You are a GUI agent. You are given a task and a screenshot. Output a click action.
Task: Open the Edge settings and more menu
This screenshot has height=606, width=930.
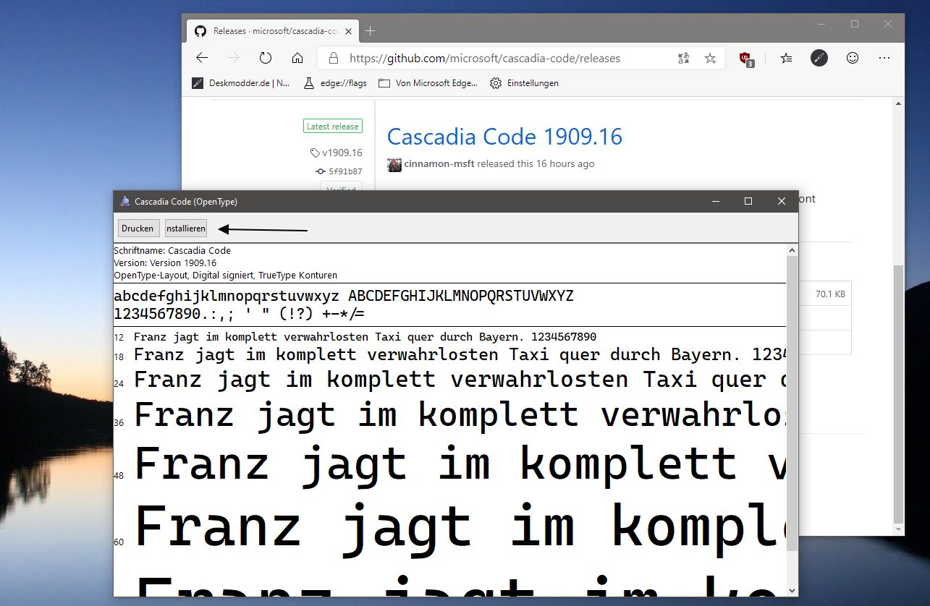tap(884, 59)
